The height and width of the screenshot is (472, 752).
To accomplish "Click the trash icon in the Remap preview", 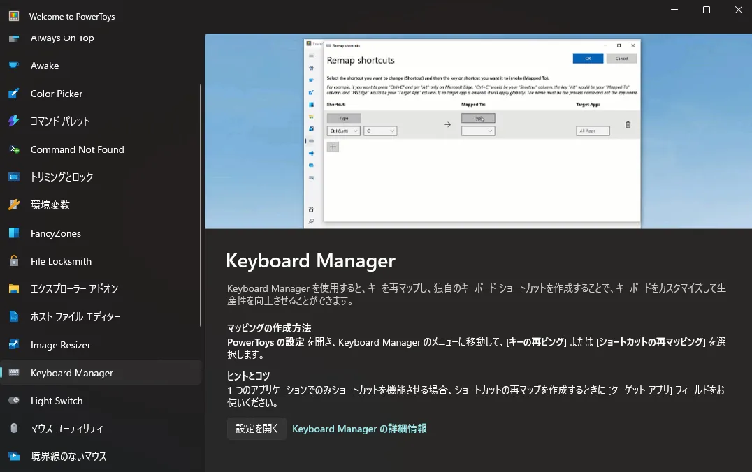I will [x=627, y=124].
